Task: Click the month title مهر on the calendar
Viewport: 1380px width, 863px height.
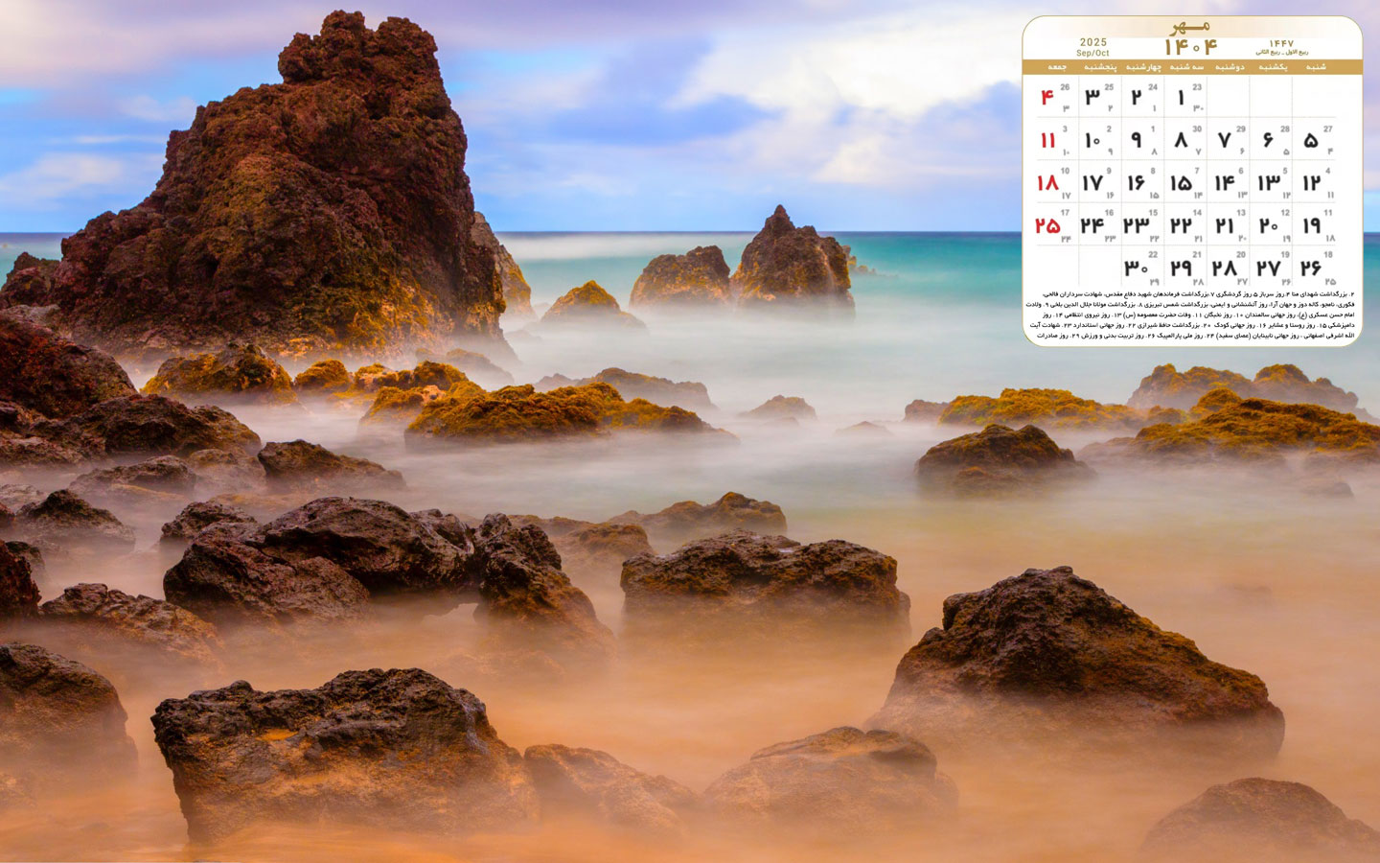Action: pos(1191,26)
